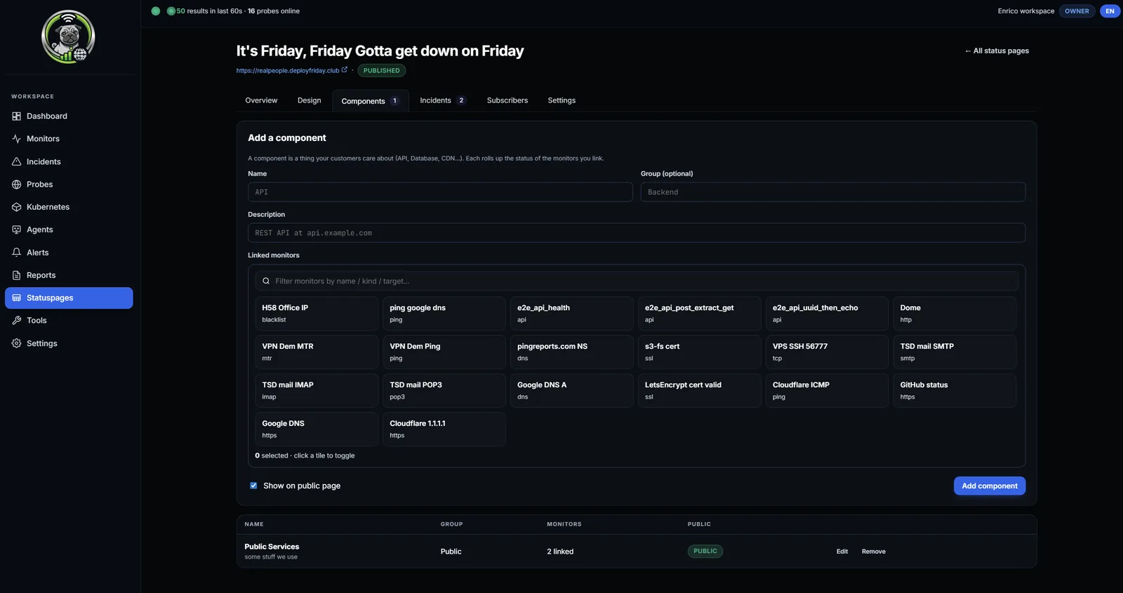Image resolution: width=1123 pixels, height=593 pixels.
Task: Select the Dome http monitor tile
Action: tap(955, 313)
